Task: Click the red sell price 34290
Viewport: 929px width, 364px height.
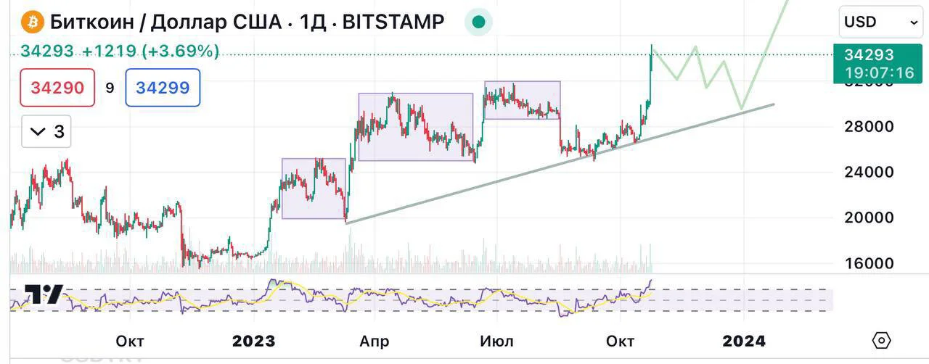Action: 57,88
